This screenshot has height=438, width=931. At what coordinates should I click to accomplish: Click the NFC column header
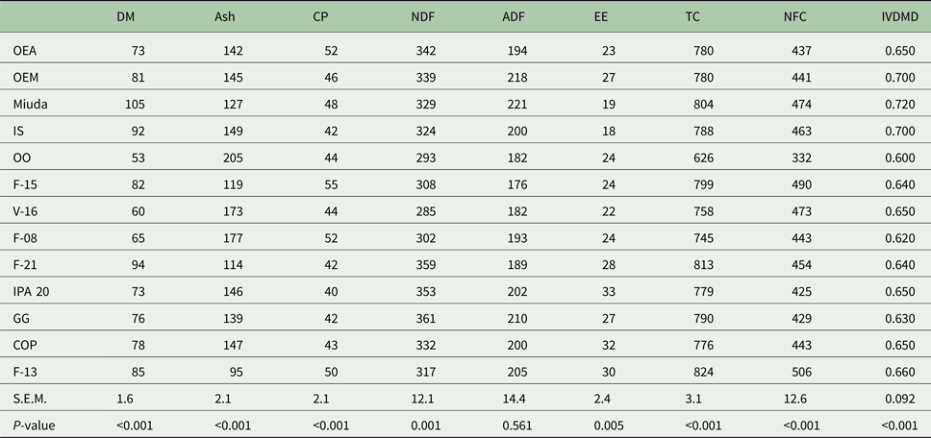coord(799,17)
